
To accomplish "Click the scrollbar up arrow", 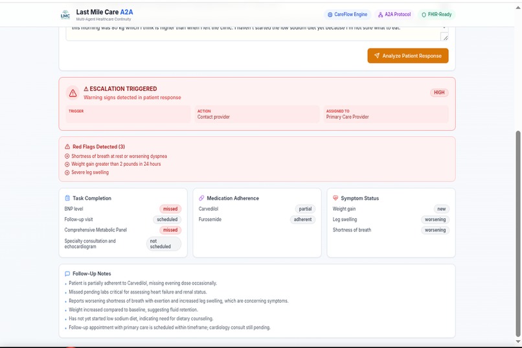I will [518, 7].
